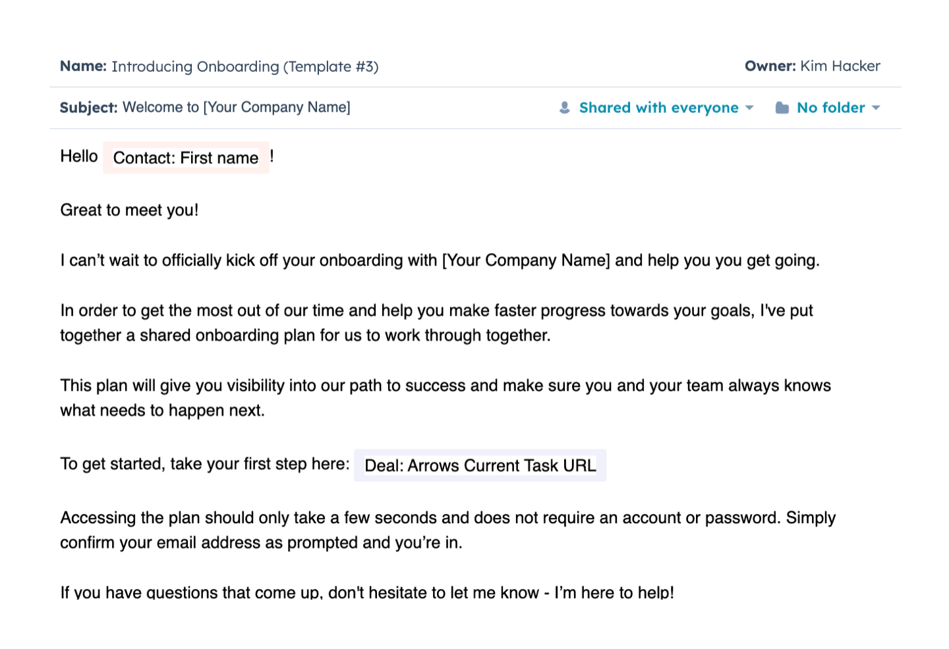The width and height of the screenshot is (949, 649).
Task: Click the paragraph starting I can't wait
Action: coord(440,260)
